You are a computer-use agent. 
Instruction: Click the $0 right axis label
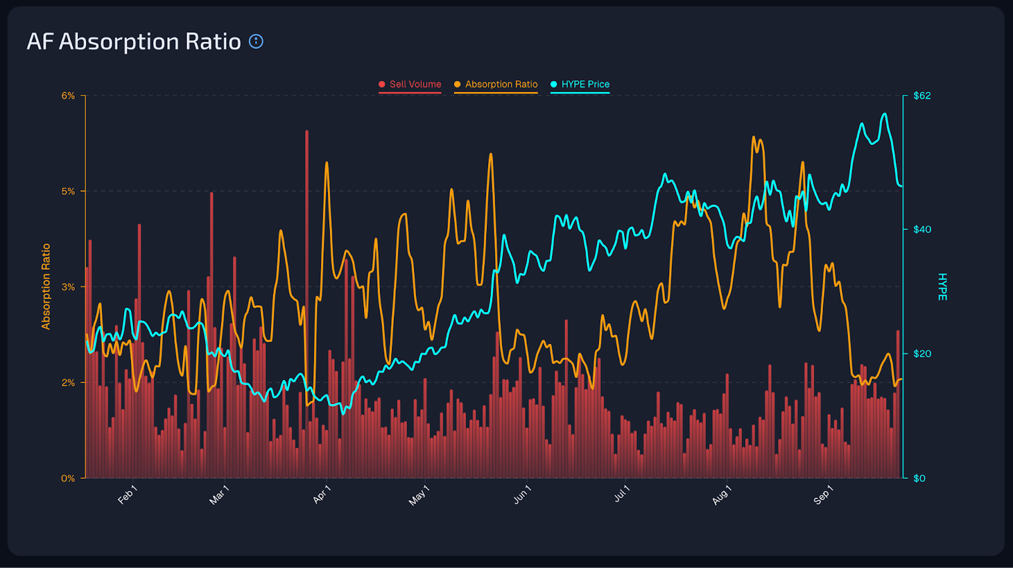pyautogui.click(x=919, y=478)
